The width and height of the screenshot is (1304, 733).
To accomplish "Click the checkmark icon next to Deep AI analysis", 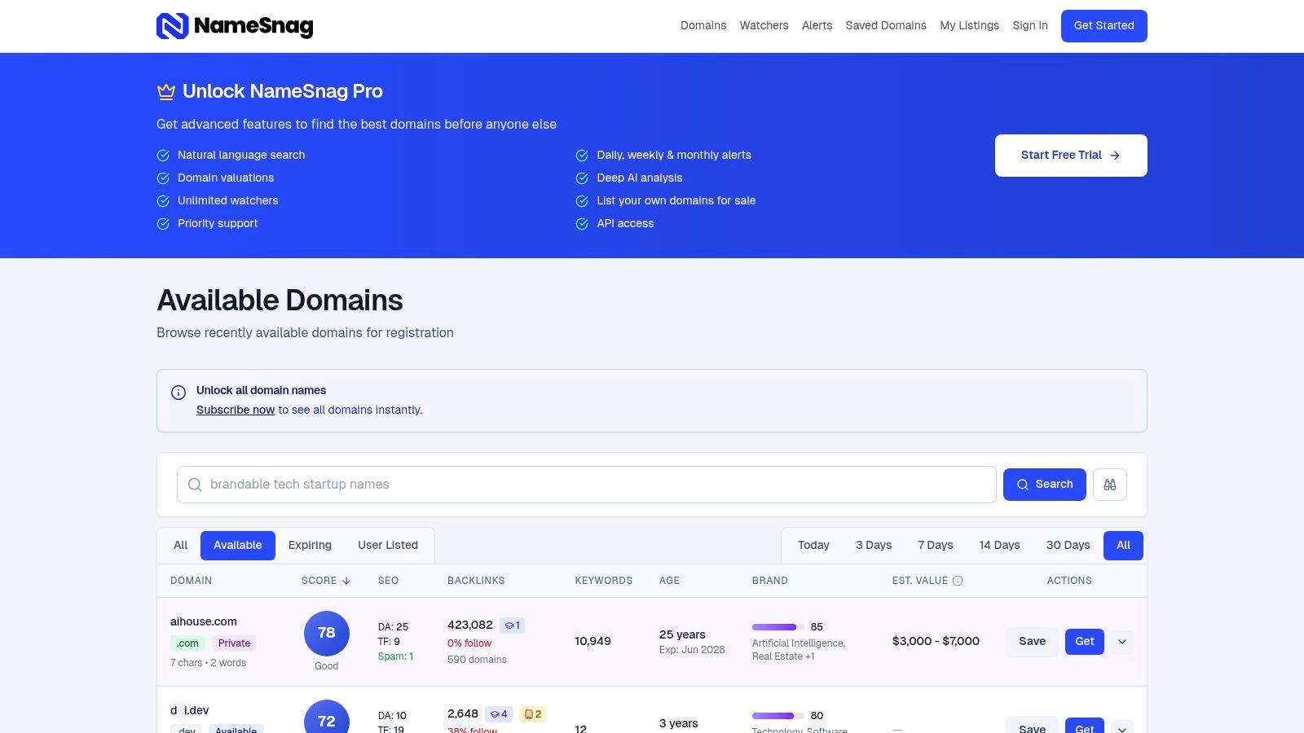I will pos(582,178).
